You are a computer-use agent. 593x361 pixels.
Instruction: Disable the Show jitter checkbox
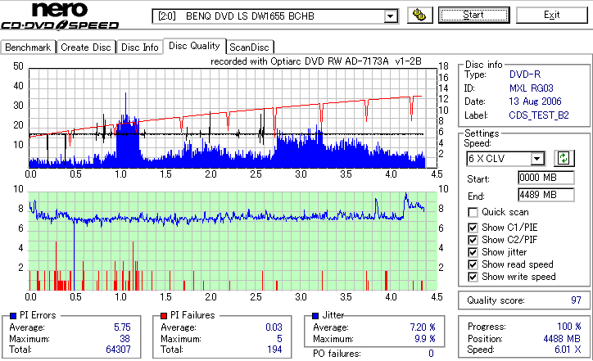point(473,252)
